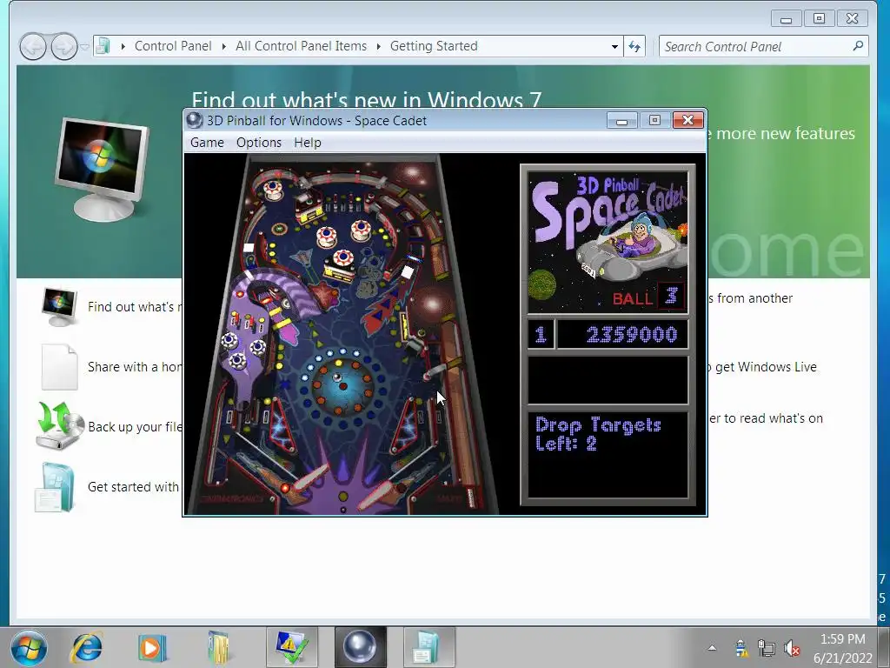The image size is (890, 668).
Task: Click the Back button in Control Panel
Action: pyautogui.click(x=33, y=47)
